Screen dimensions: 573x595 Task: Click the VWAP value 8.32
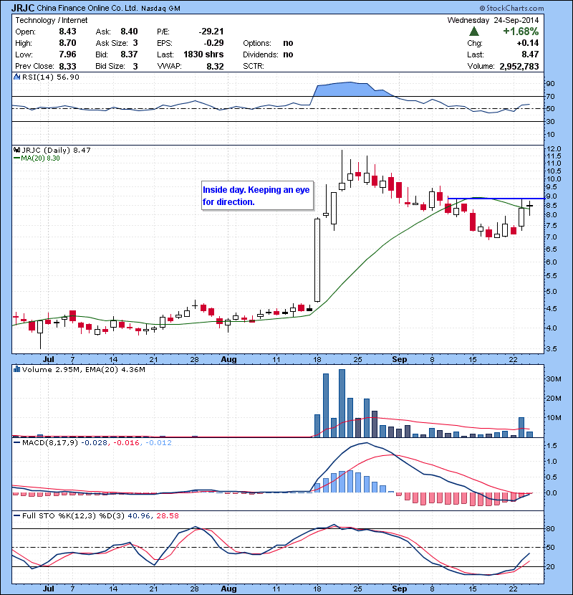coord(215,66)
